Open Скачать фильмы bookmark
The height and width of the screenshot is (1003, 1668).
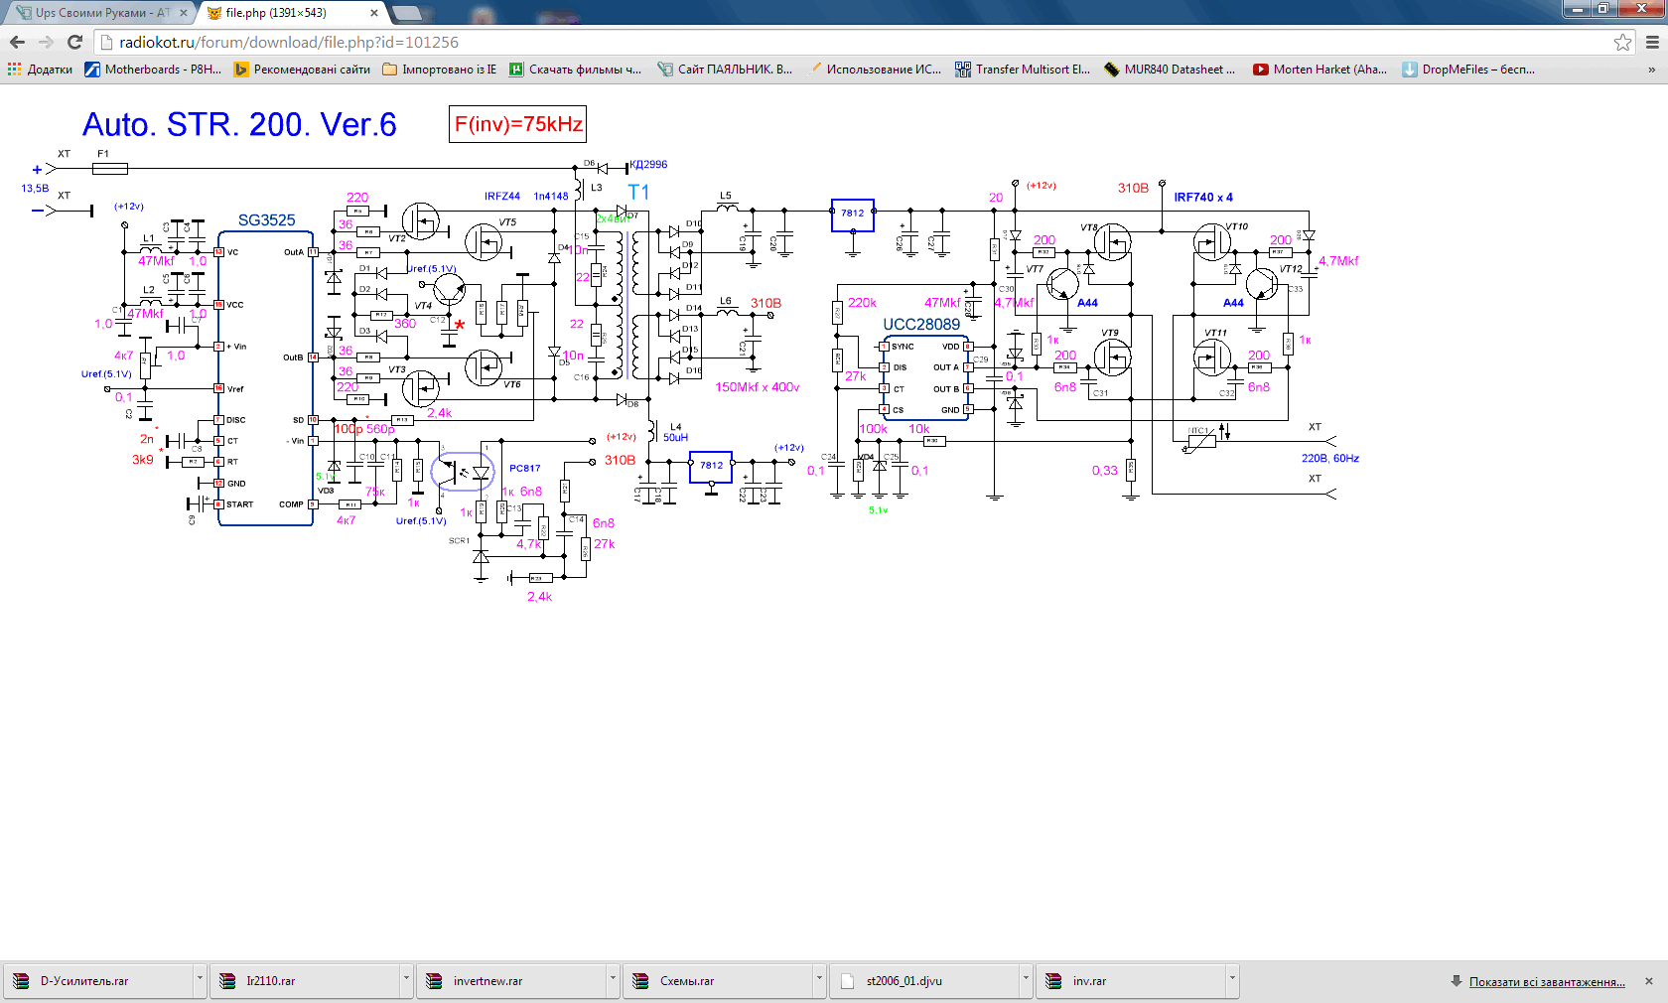(576, 70)
